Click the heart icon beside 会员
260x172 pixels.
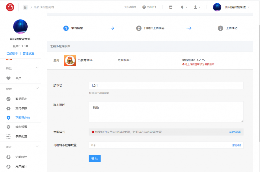(x=8, y=78)
